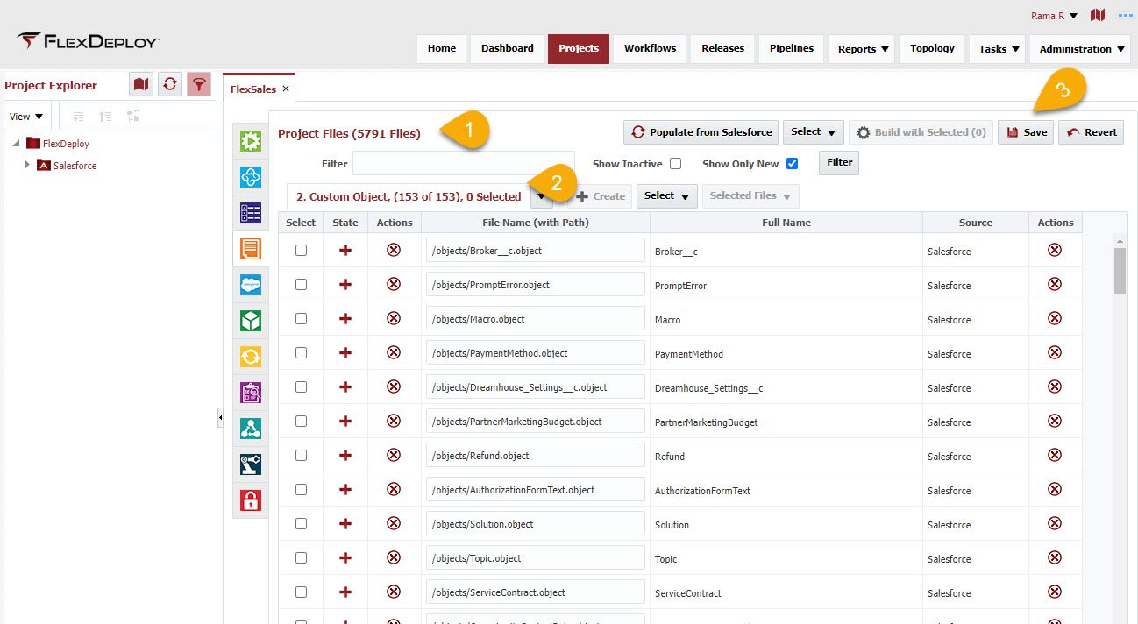Open the dark blue checklist sidebar tab
Viewport: 1138px width, 624px height.
pyautogui.click(x=251, y=213)
